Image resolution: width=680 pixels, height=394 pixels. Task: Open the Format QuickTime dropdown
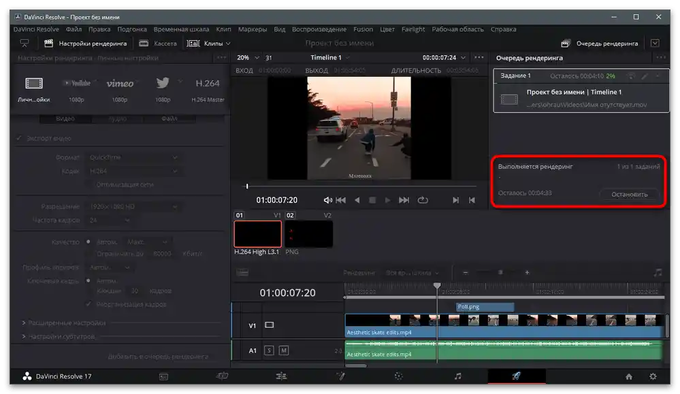pyautogui.click(x=133, y=157)
